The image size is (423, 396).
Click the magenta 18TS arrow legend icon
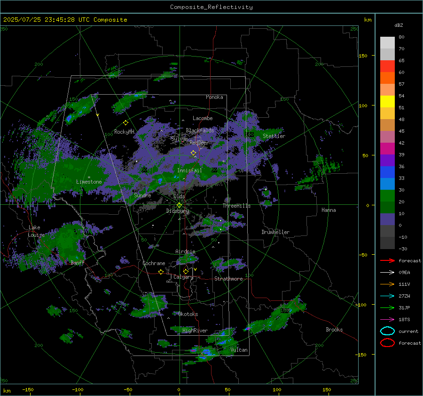(387, 319)
